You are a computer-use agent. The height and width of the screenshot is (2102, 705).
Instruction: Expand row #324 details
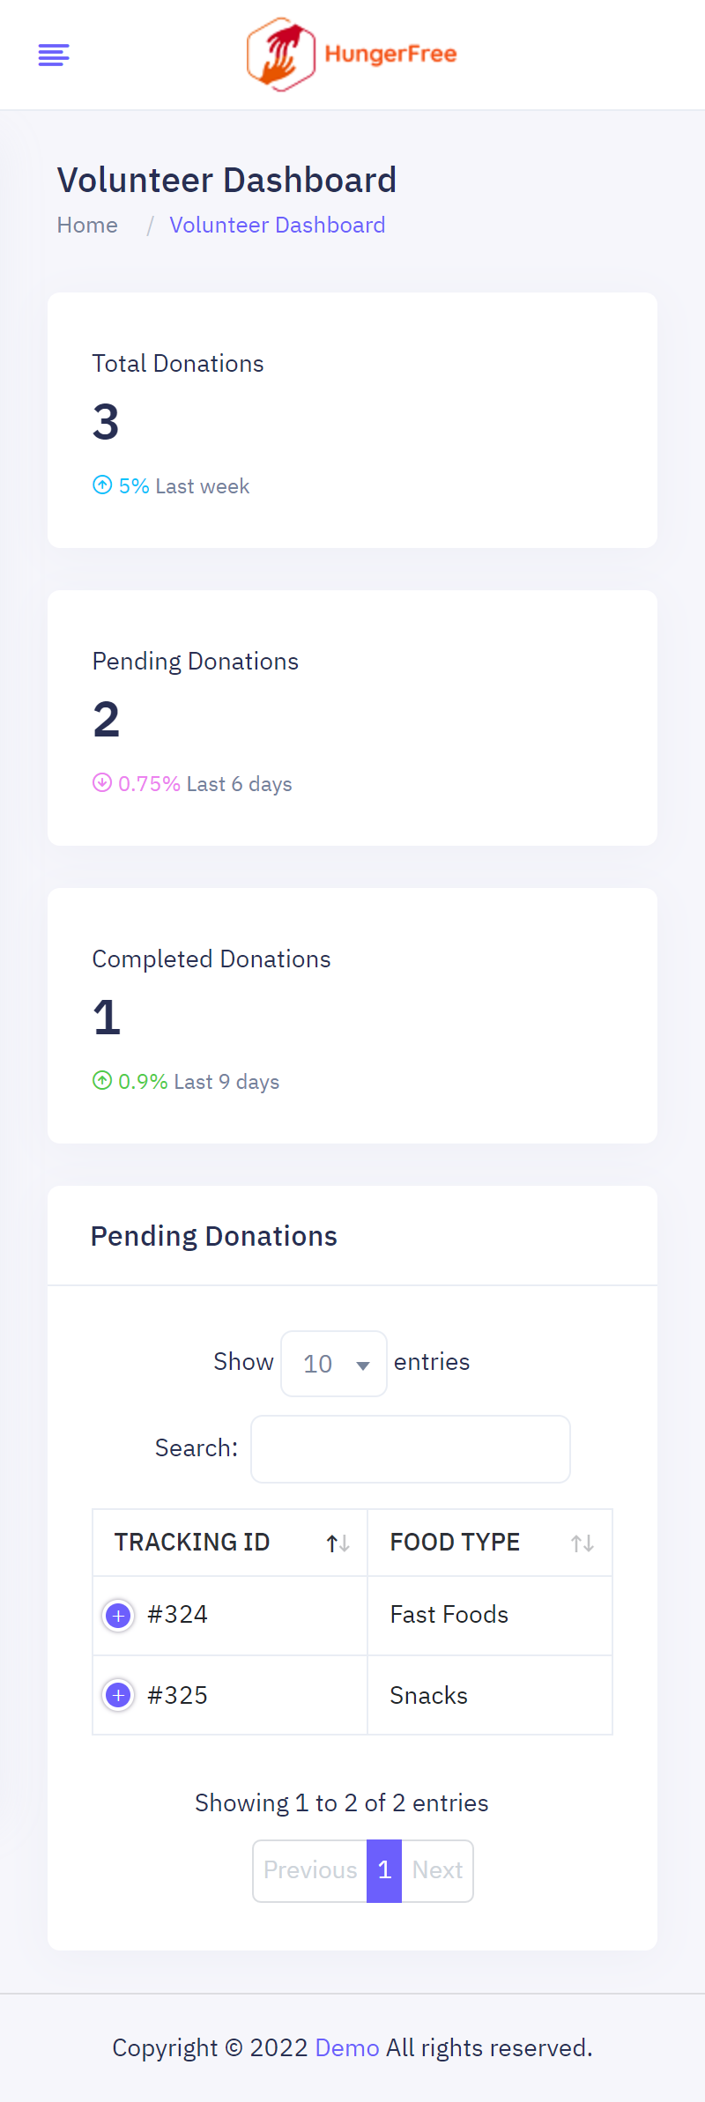(118, 1616)
